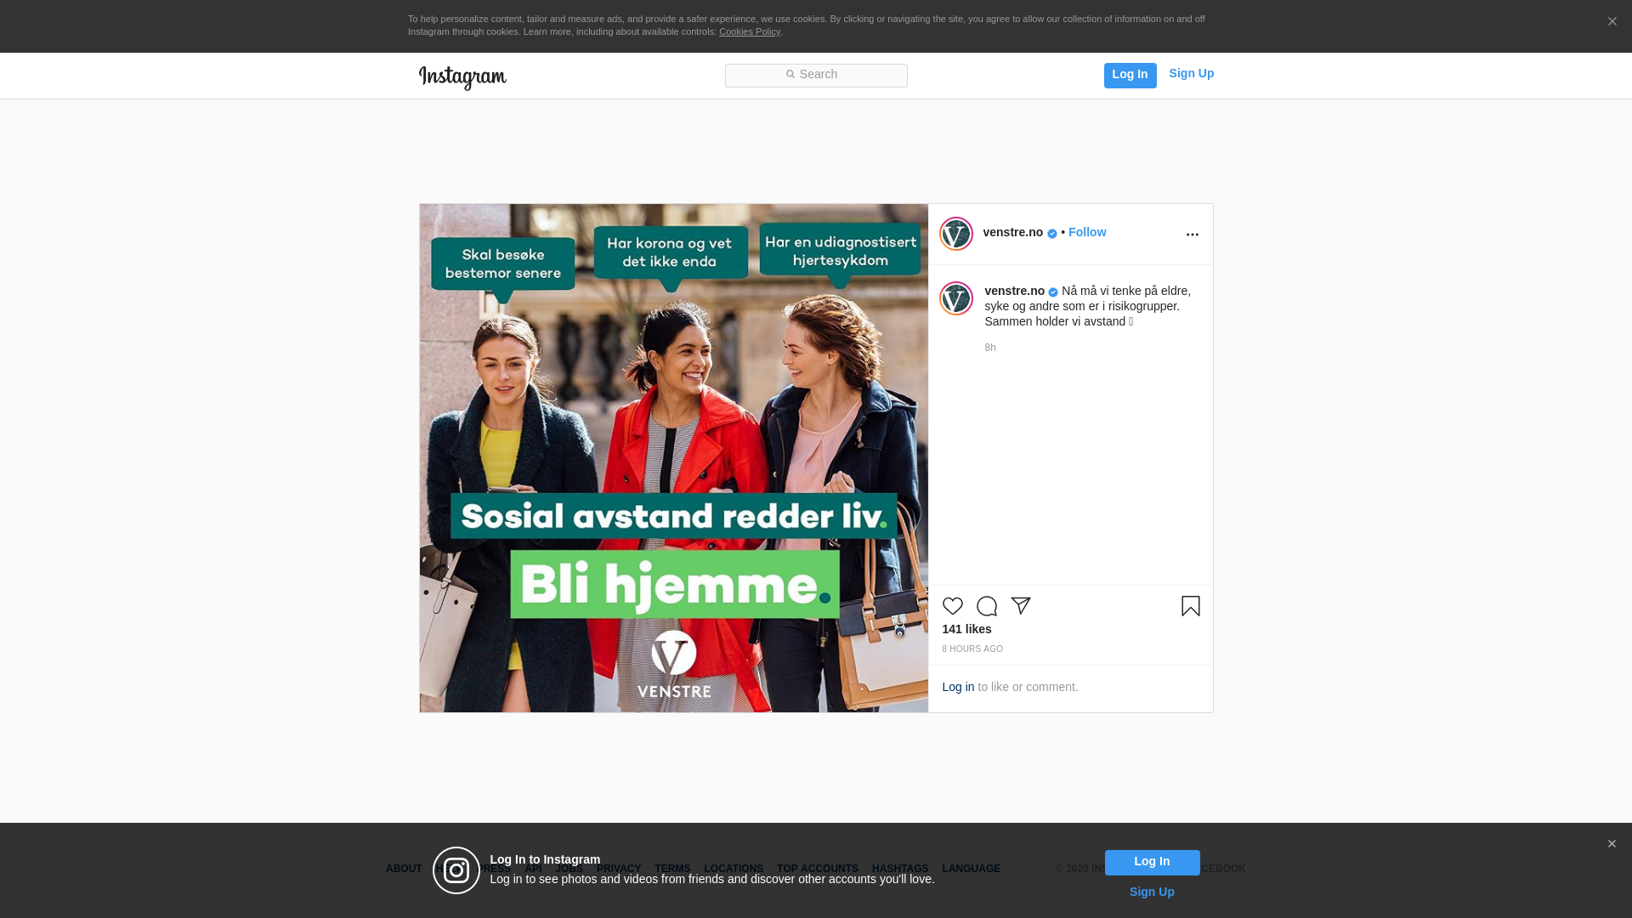Close the bottom login banner

click(1612, 844)
